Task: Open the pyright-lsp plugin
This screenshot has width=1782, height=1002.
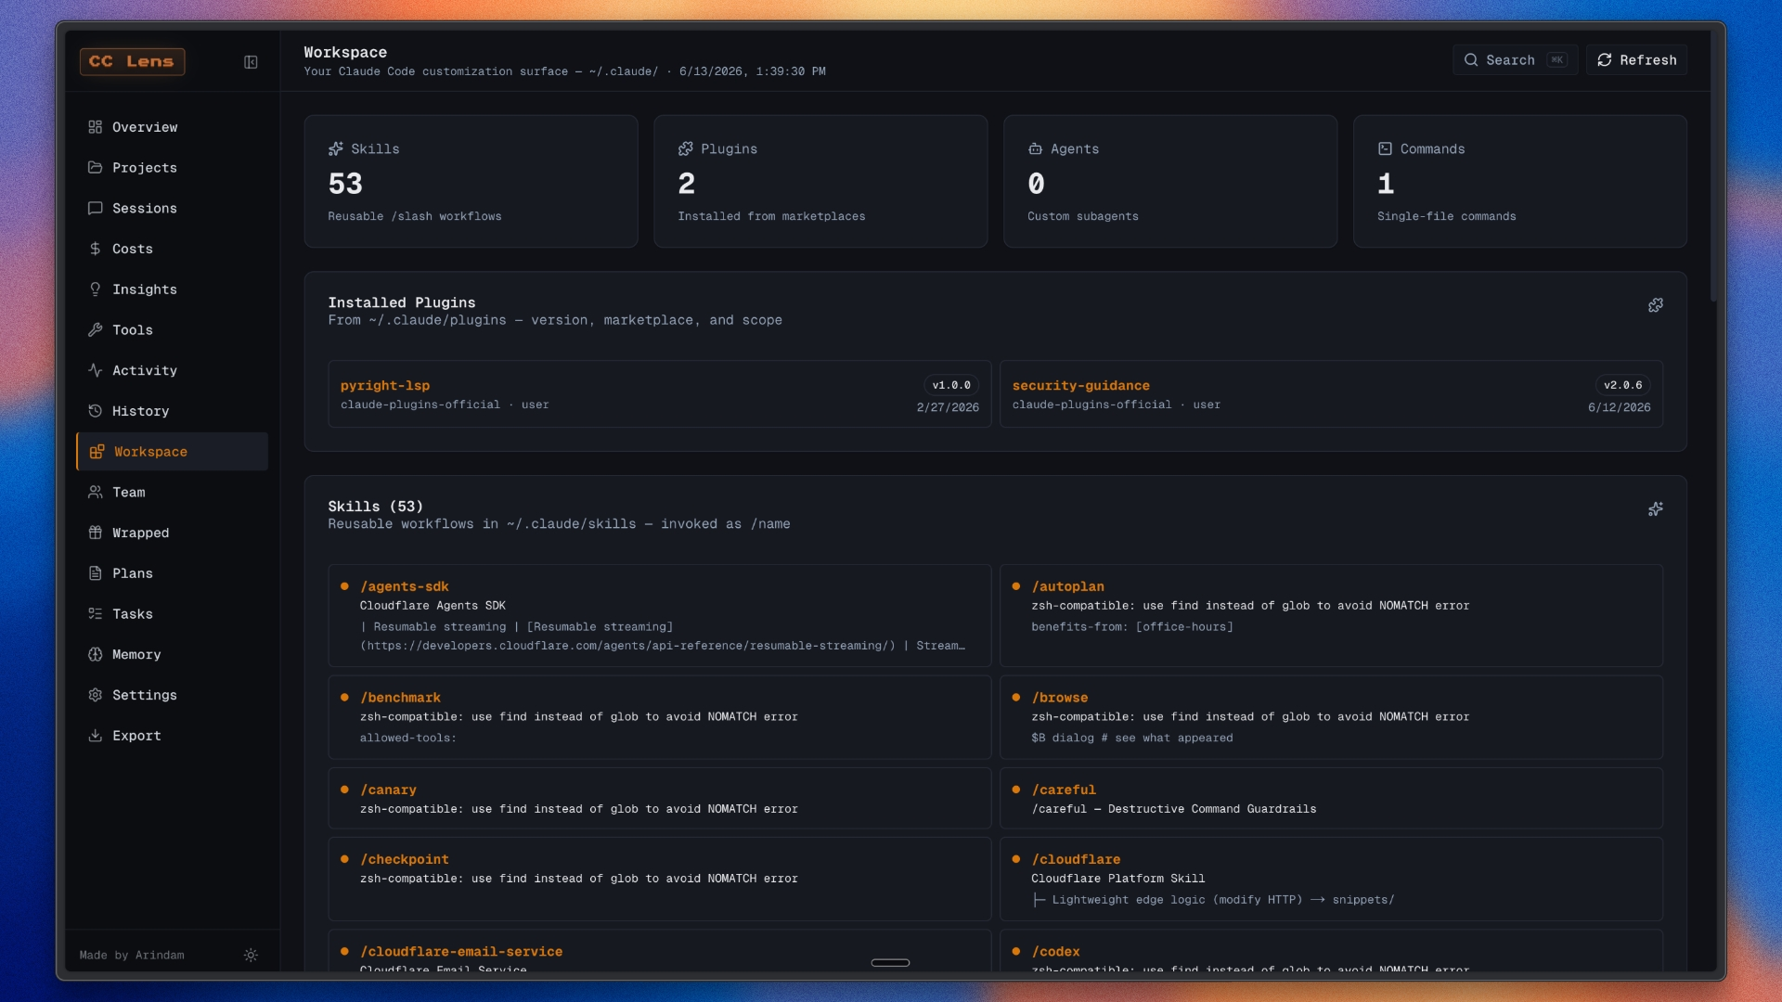Action: click(660, 394)
